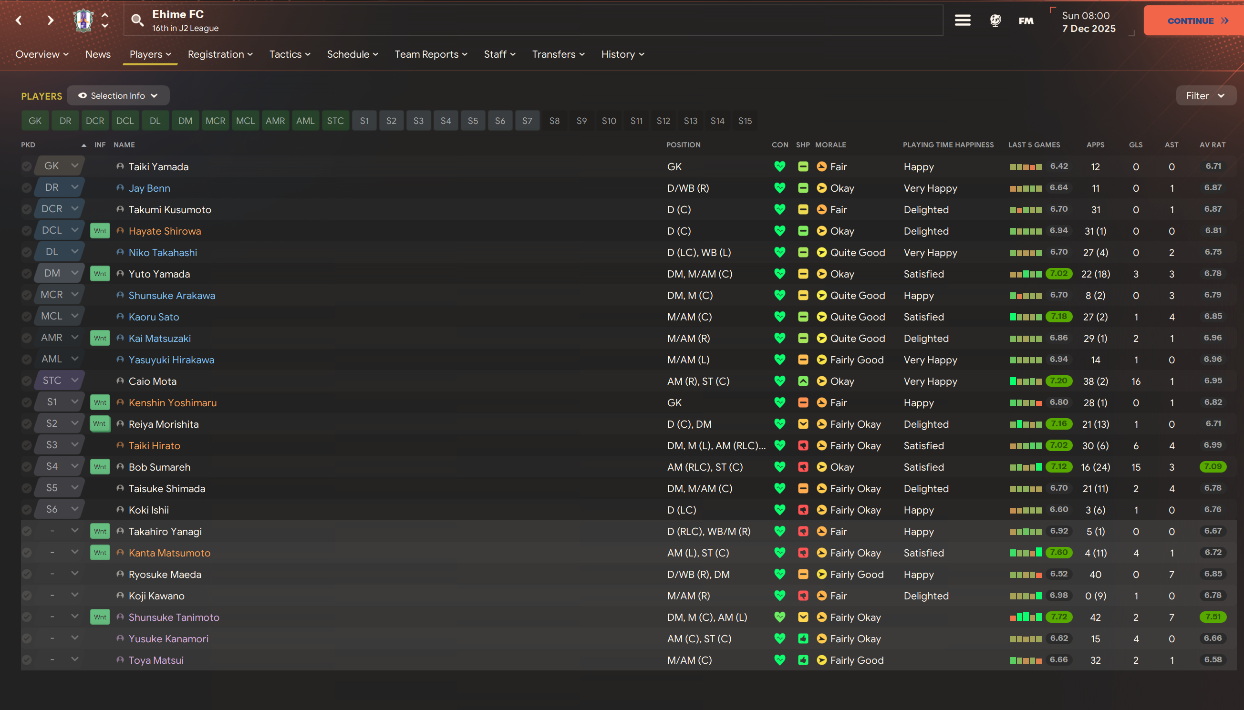This screenshot has width=1244, height=710.
Task: Open the hamburger menu icon
Action: pos(962,20)
